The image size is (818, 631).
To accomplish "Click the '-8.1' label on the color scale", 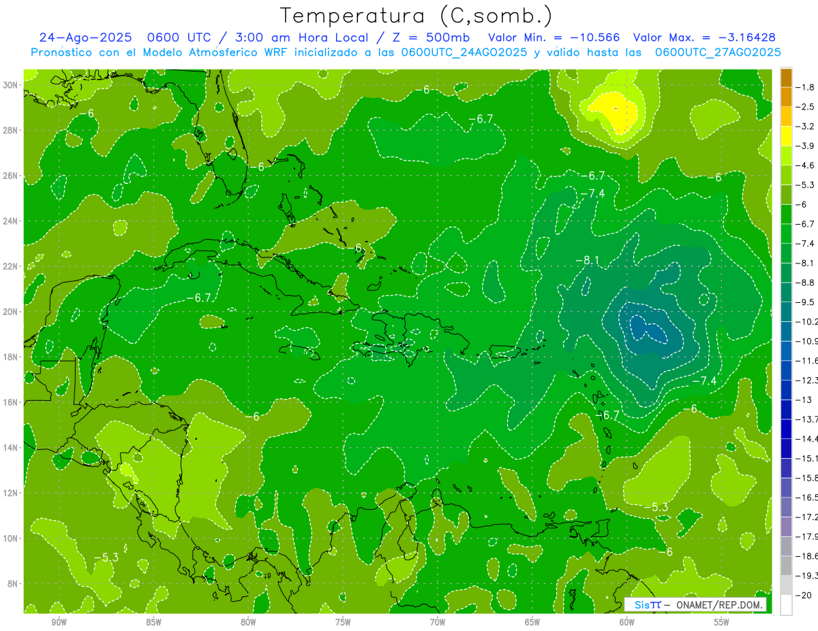I will (x=805, y=263).
